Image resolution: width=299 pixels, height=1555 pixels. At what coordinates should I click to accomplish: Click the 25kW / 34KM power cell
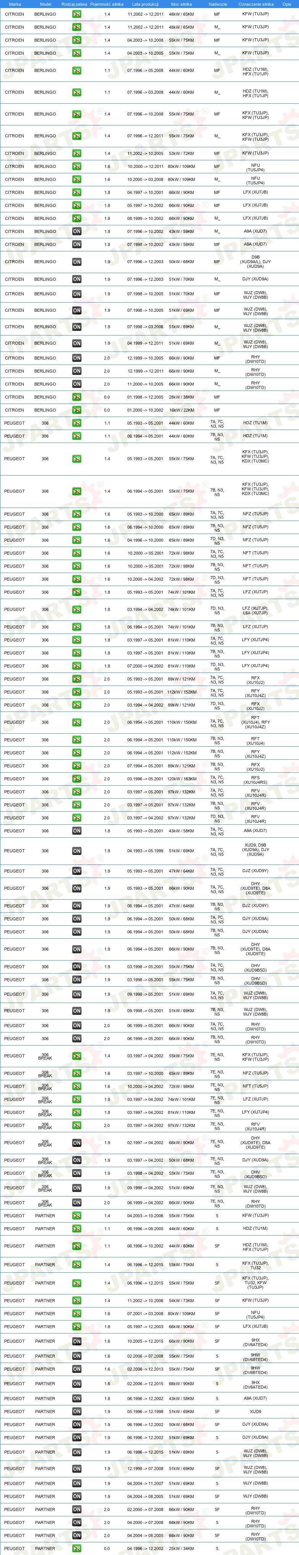[182, 1549]
